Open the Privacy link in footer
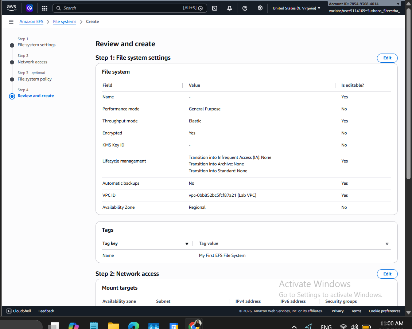412x329 pixels. click(x=338, y=311)
